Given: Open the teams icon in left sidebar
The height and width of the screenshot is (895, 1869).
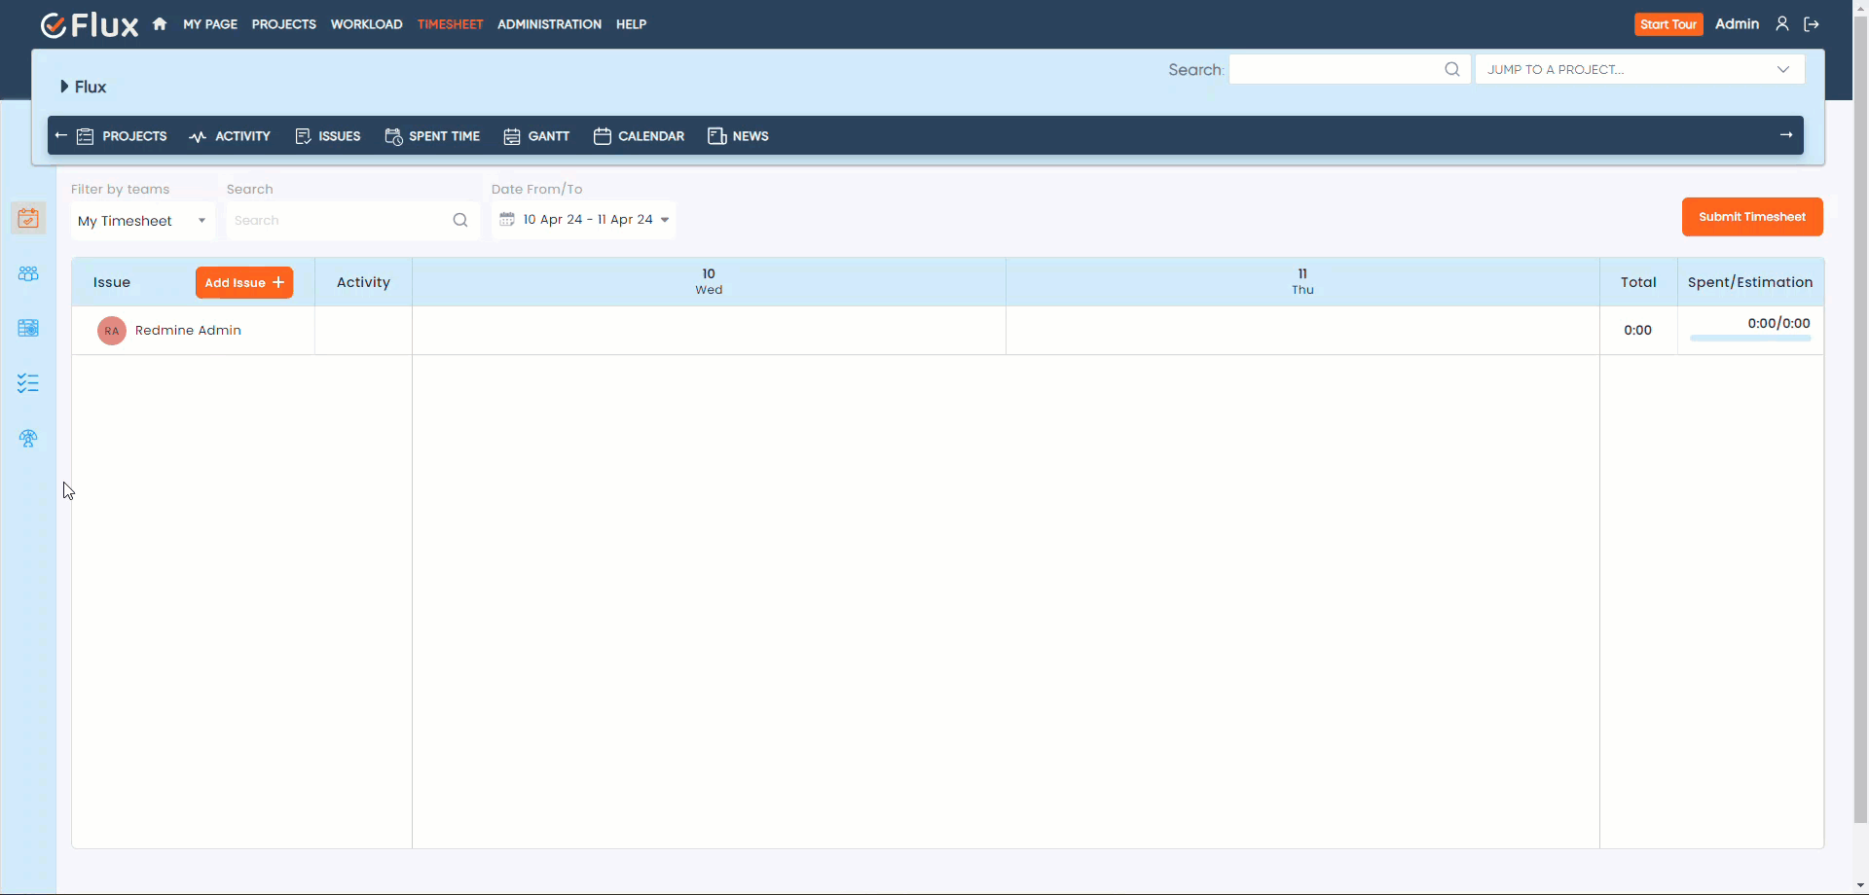Looking at the screenshot, I should pyautogui.click(x=28, y=274).
